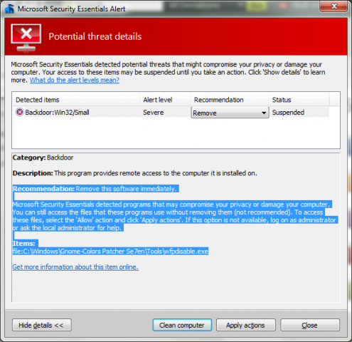Click the Apply actions button
Image resolution: width=352 pixels, height=342 pixels.
(x=246, y=325)
